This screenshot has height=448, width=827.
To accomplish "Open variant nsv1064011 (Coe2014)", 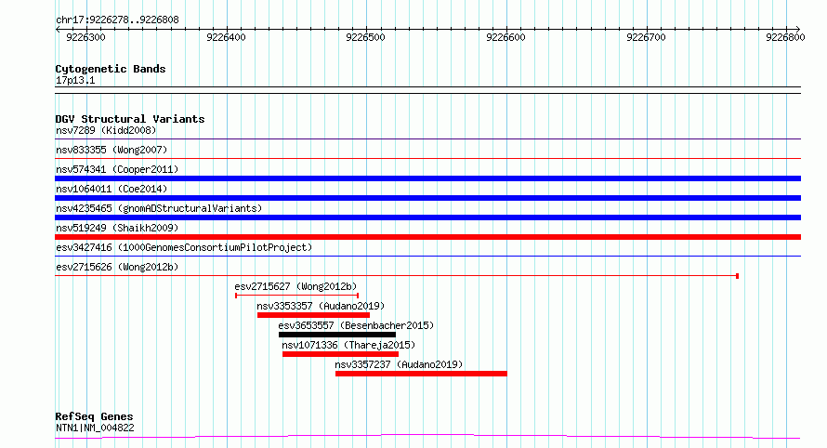I will (112, 189).
